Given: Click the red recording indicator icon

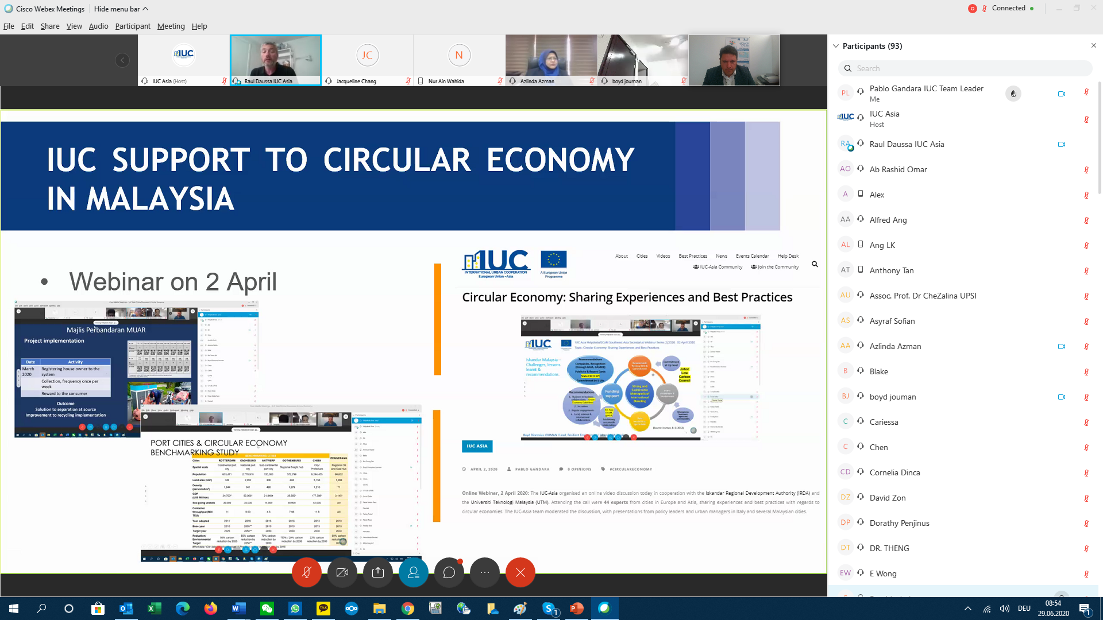Looking at the screenshot, I should pyautogui.click(x=972, y=9).
